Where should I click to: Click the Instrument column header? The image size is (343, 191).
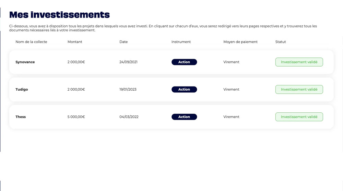tap(181, 42)
